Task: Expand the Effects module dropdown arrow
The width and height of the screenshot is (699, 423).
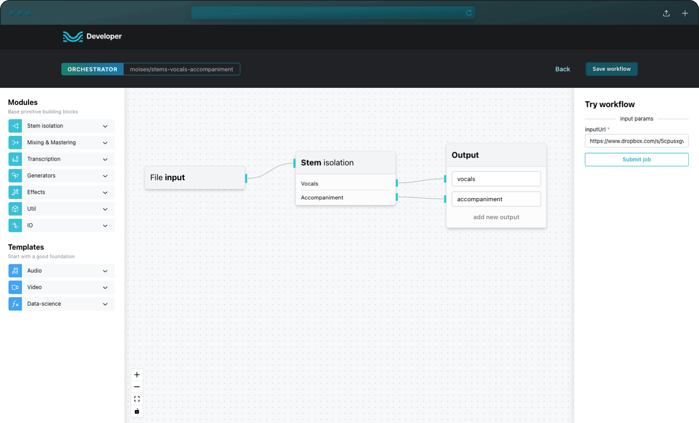Action: coord(105,193)
